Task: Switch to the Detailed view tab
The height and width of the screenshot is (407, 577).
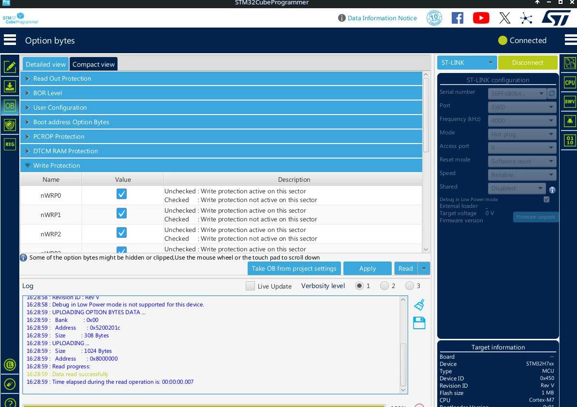Action: [x=45, y=64]
